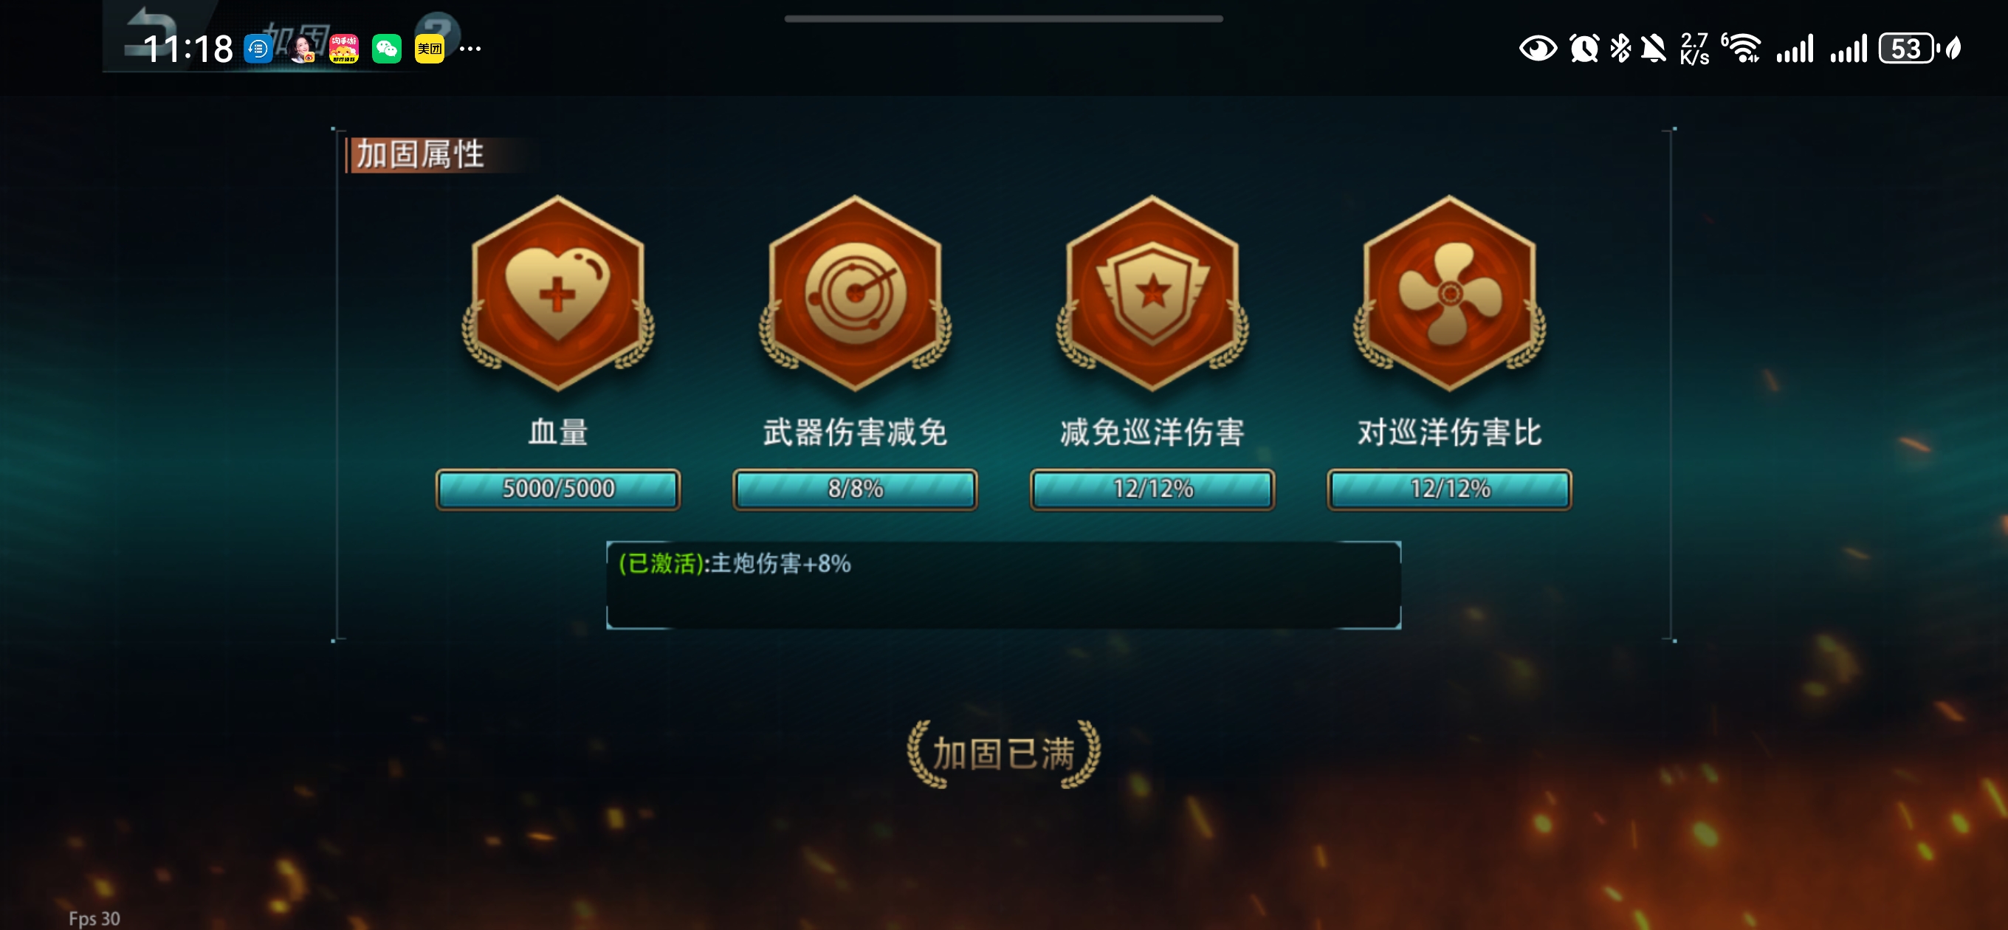Select the radar 武器伤害减免 badge
The height and width of the screenshot is (930, 2008).
pyautogui.click(x=855, y=294)
